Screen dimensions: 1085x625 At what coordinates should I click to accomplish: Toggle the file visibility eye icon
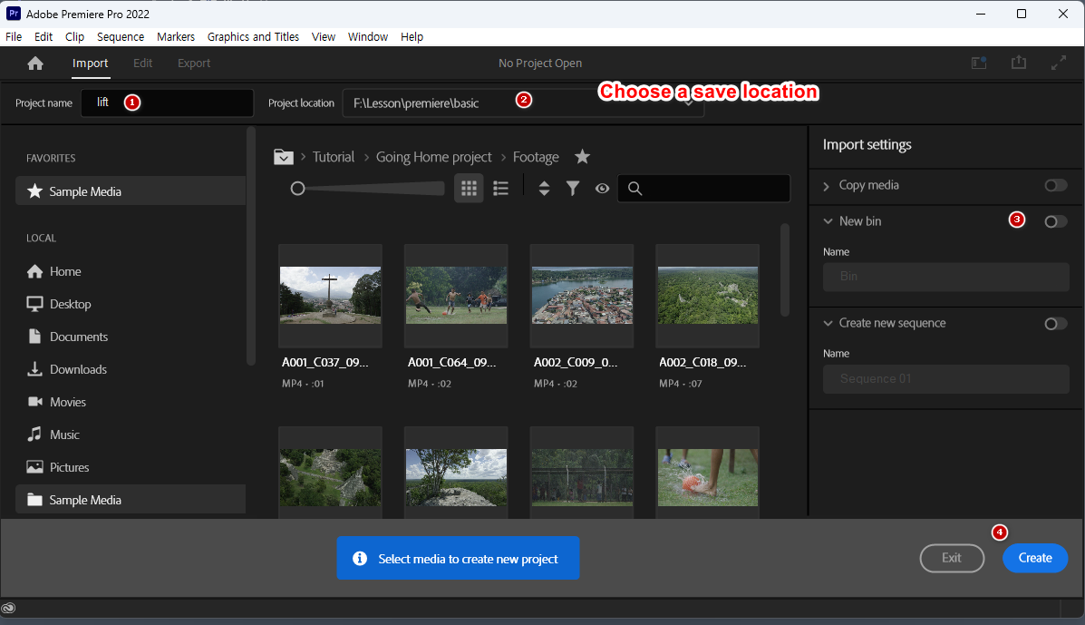pyautogui.click(x=602, y=188)
